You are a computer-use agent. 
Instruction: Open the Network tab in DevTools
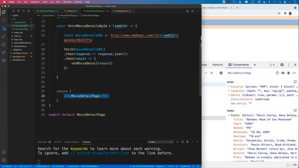tap(218, 65)
